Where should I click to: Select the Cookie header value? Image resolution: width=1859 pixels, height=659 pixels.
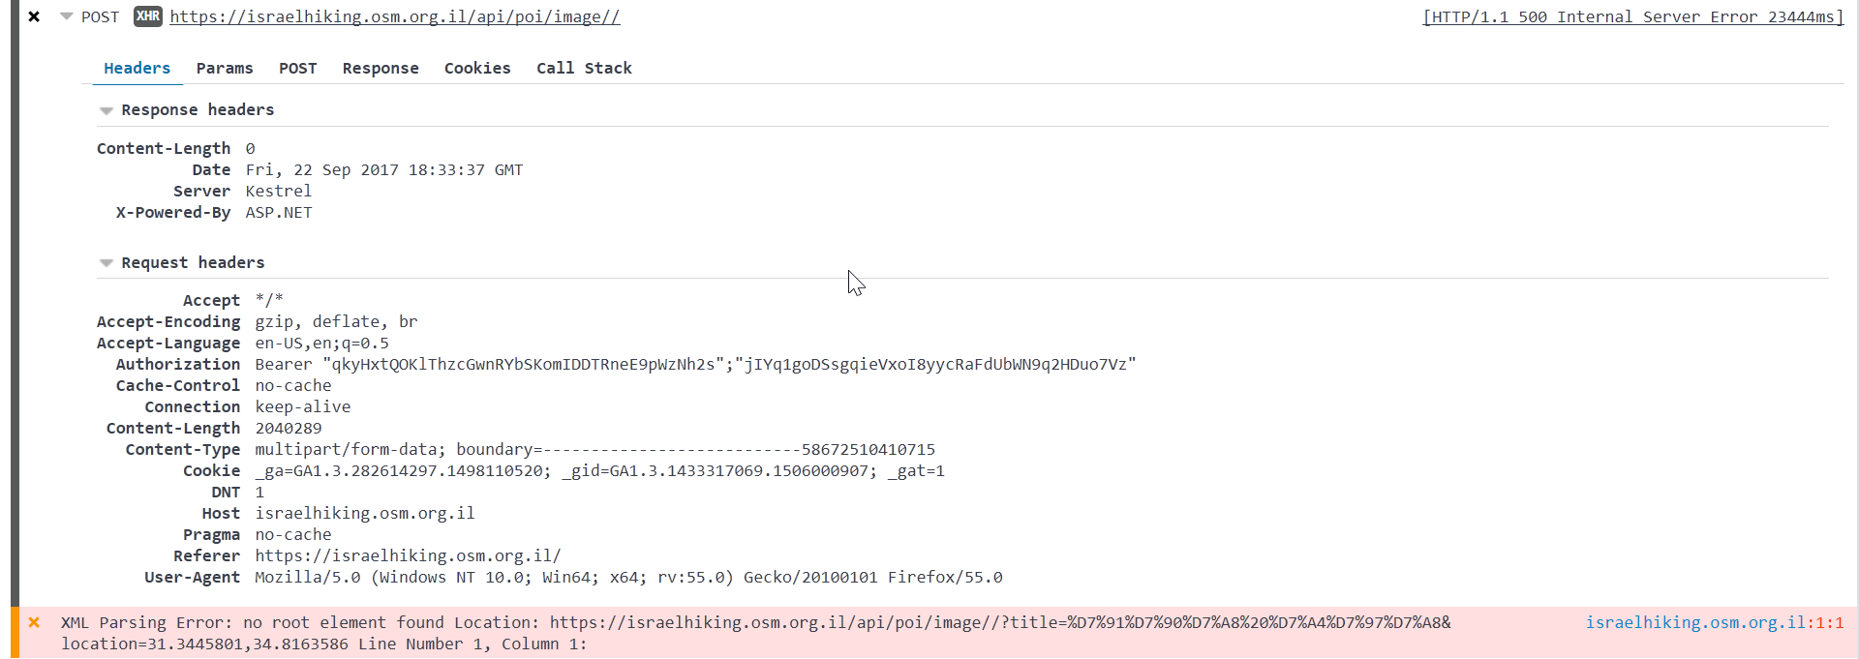click(600, 470)
